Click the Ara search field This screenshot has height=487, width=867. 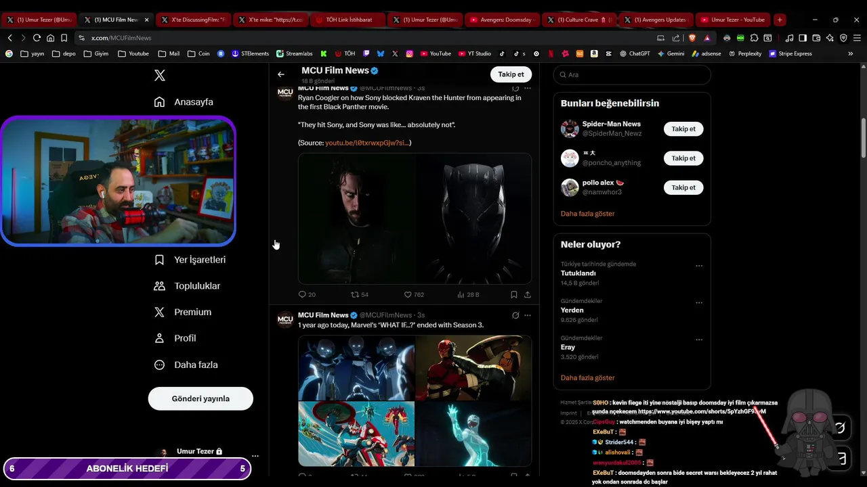632,74
